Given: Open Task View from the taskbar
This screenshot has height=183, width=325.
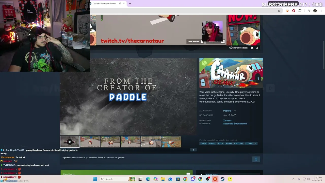Looking at the screenshot, I should pos(140,179).
